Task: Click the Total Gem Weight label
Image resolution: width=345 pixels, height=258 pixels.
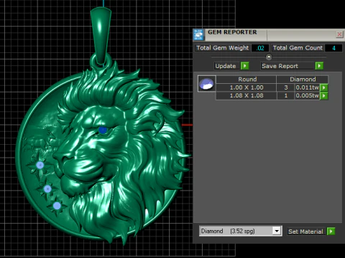Action: [x=223, y=48]
